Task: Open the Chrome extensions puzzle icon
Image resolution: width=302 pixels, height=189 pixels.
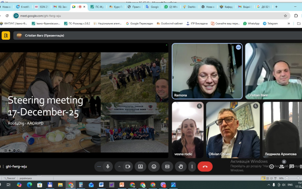Action: tap(296, 15)
